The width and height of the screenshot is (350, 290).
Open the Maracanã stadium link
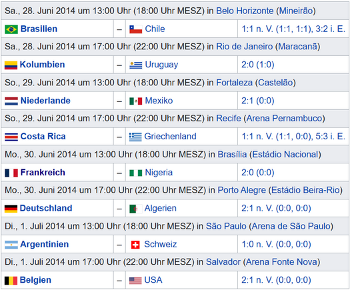click(297, 47)
